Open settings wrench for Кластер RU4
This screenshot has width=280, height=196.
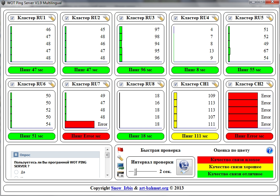pyautogui.click(x=215, y=18)
